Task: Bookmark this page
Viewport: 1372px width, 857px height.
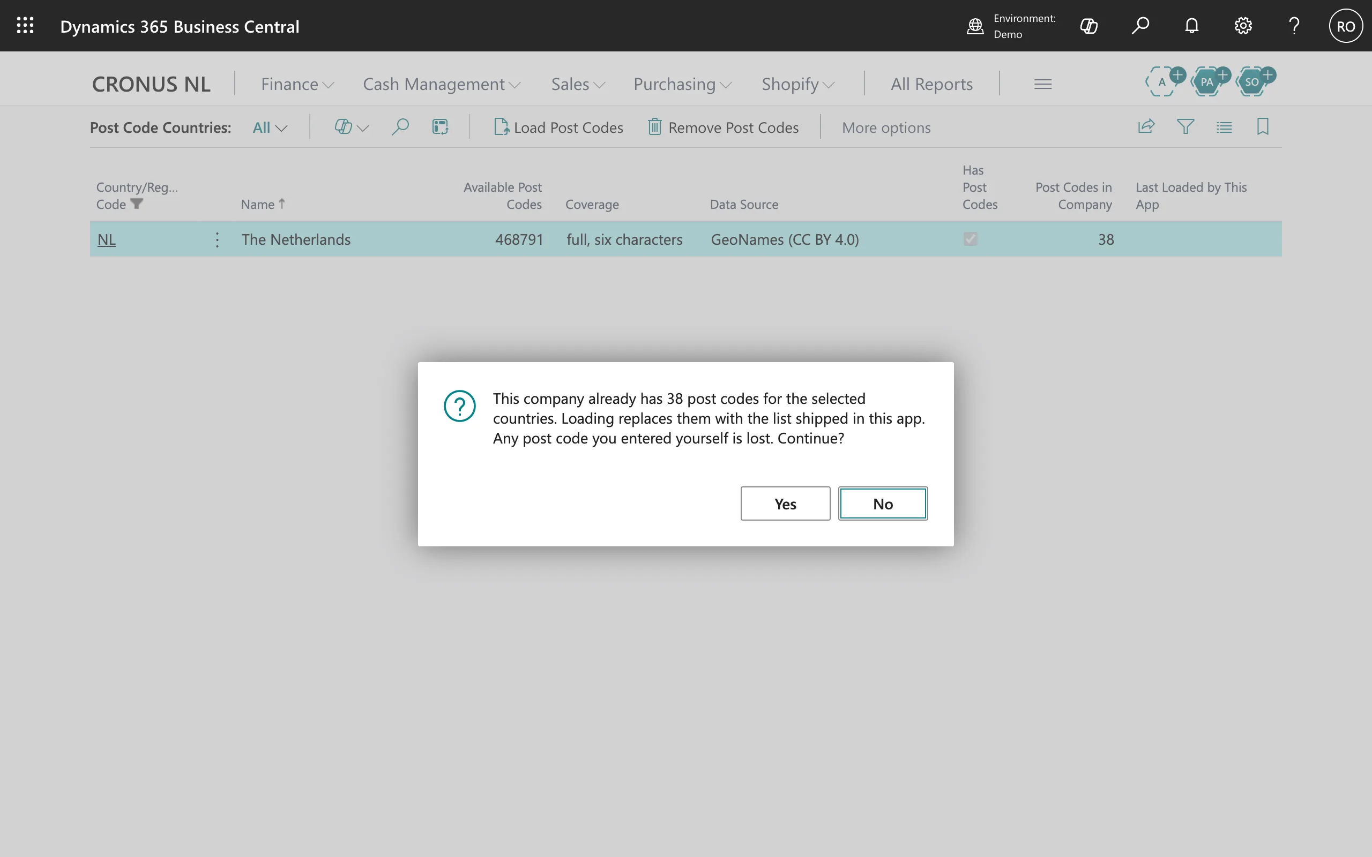Action: [1263, 126]
